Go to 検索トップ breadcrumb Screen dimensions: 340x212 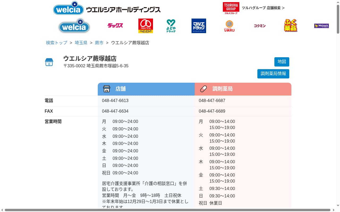[57, 43]
